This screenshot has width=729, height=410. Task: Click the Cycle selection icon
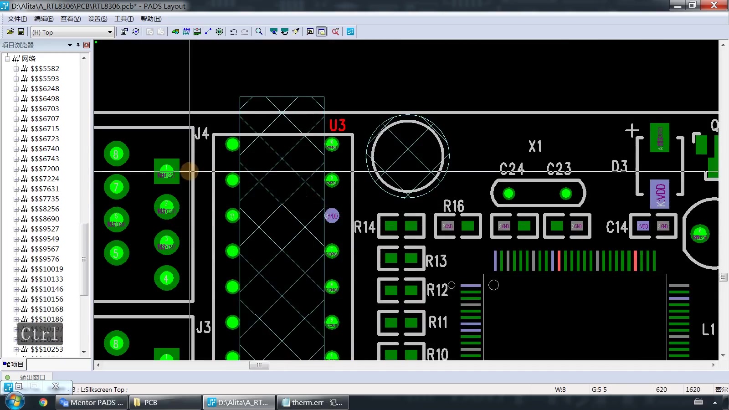coord(136,32)
